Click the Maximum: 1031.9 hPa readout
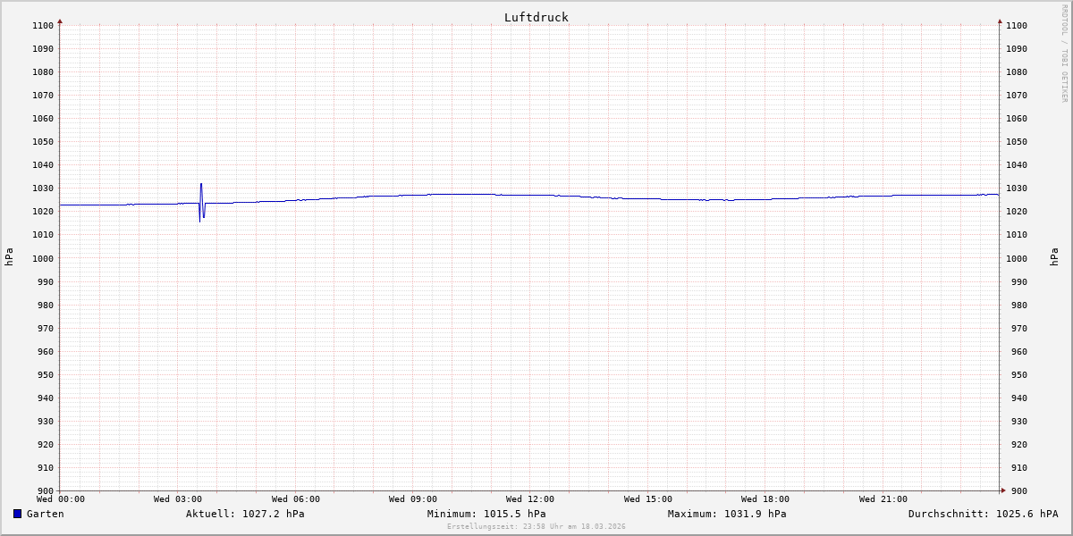1073x536 pixels. click(x=727, y=514)
